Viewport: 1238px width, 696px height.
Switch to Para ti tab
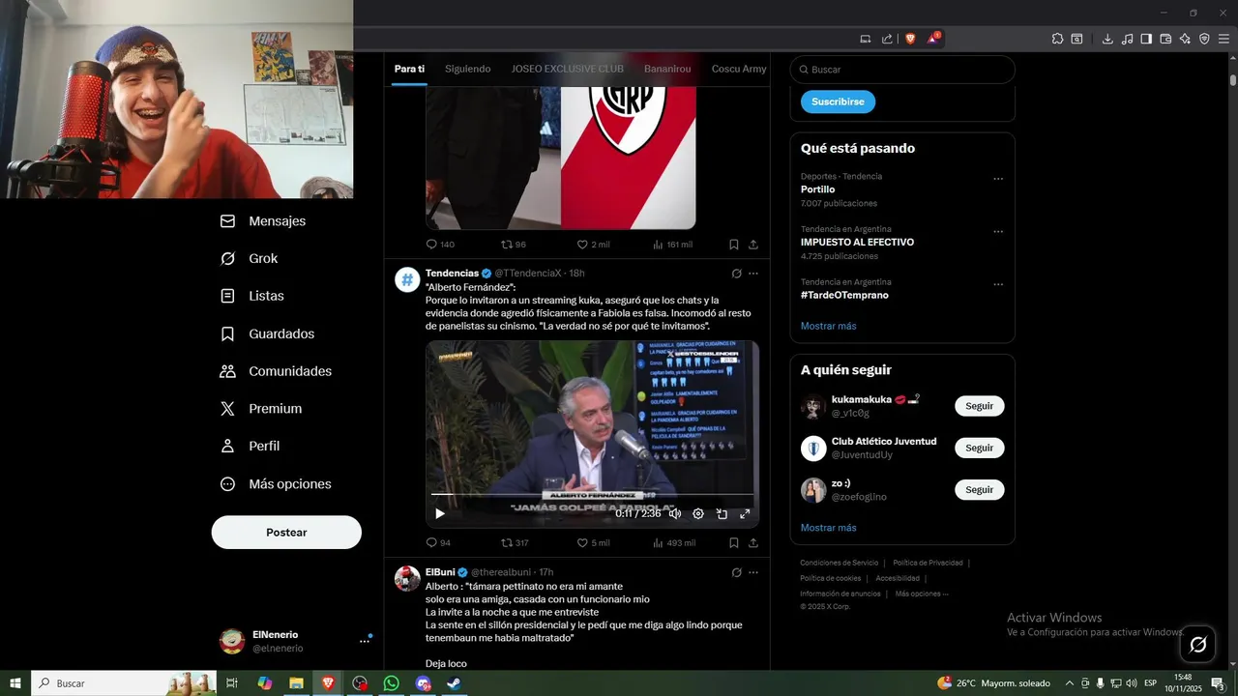409,69
